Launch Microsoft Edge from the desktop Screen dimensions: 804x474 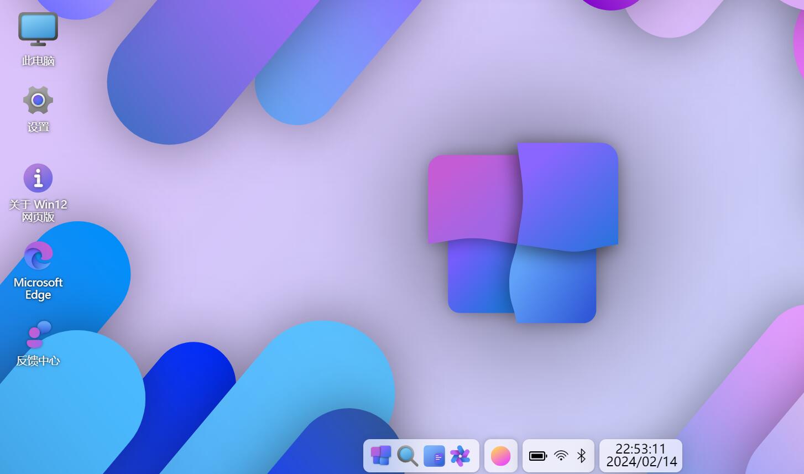38,256
